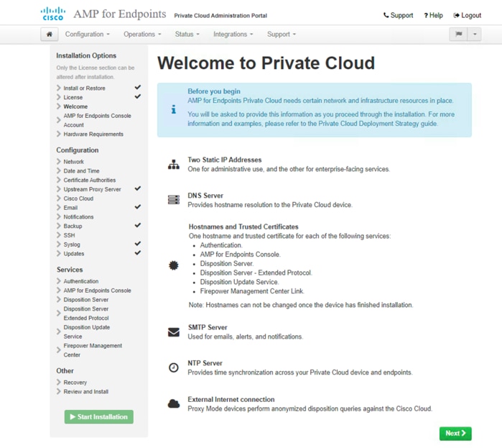Select Email in the sidebar
This screenshot has width=502, height=448.
coord(70,208)
